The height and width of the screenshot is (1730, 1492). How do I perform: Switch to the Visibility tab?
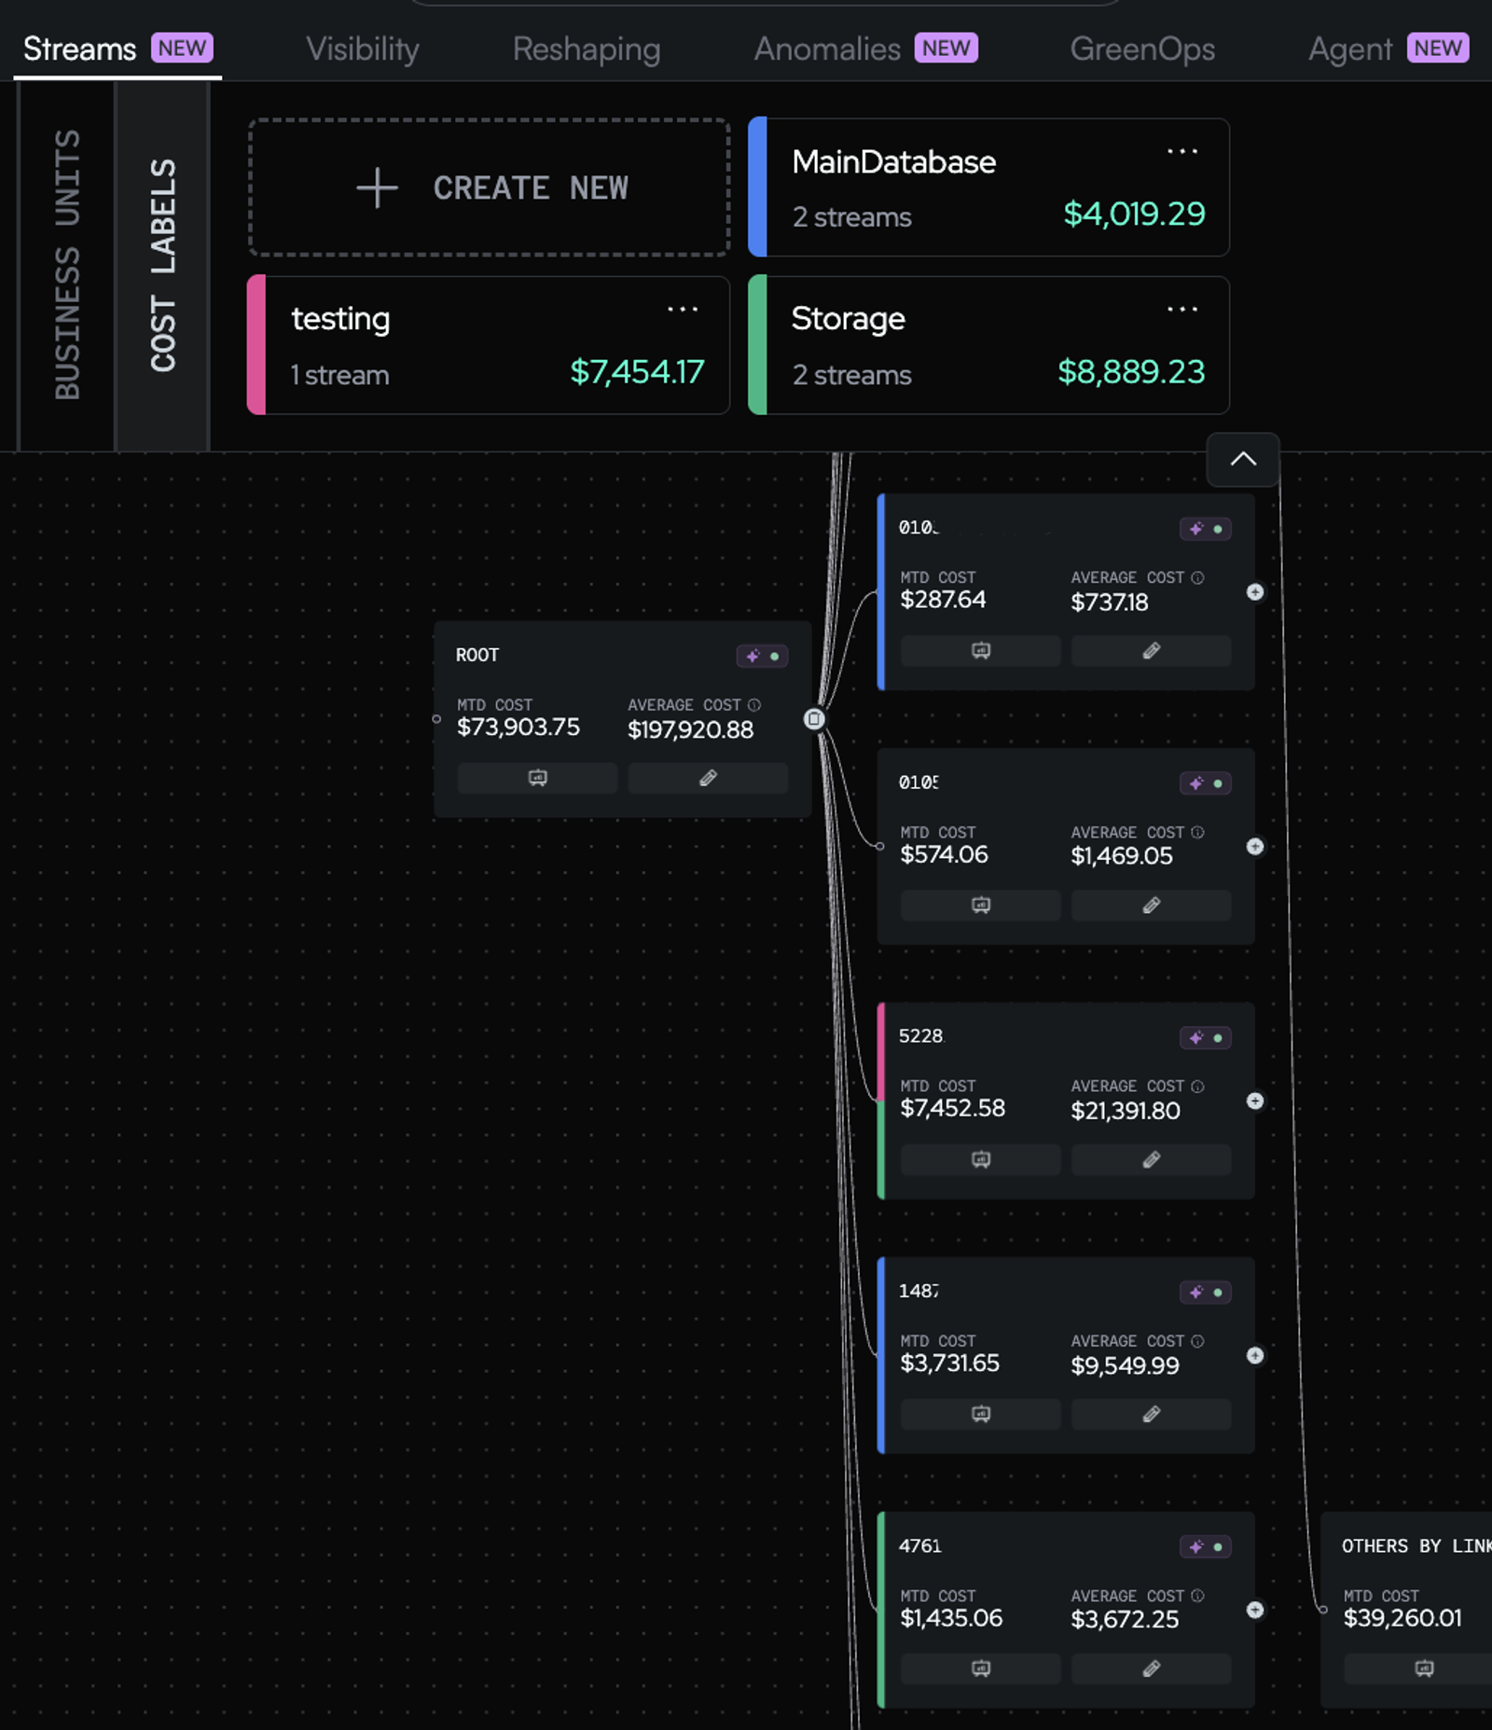coord(363,48)
